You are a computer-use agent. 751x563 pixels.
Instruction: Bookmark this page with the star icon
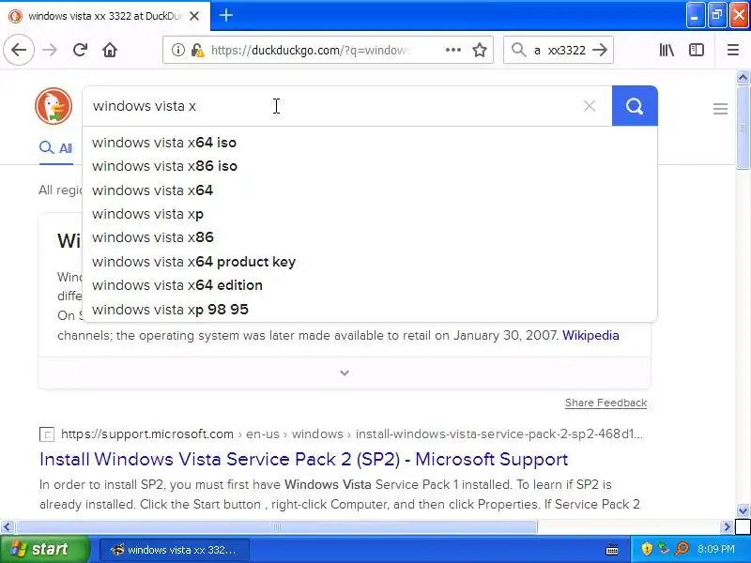pos(480,50)
